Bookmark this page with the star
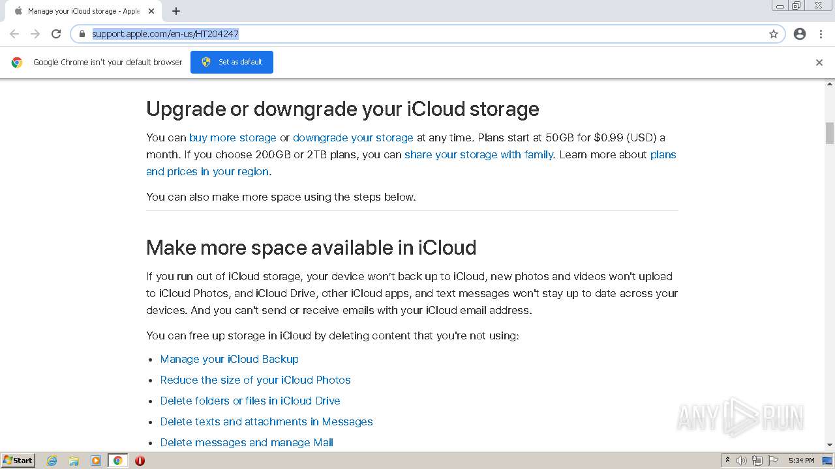Viewport: 835px width, 469px height. click(x=774, y=34)
